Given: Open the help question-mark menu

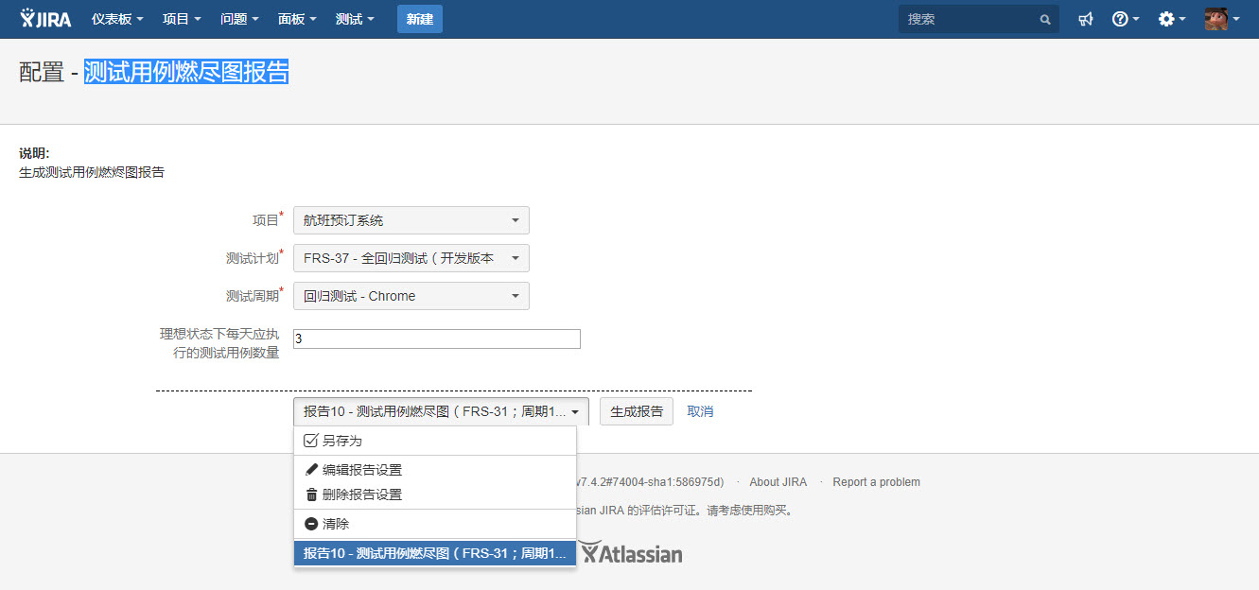Looking at the screenshot, I should coord(1125,19).
